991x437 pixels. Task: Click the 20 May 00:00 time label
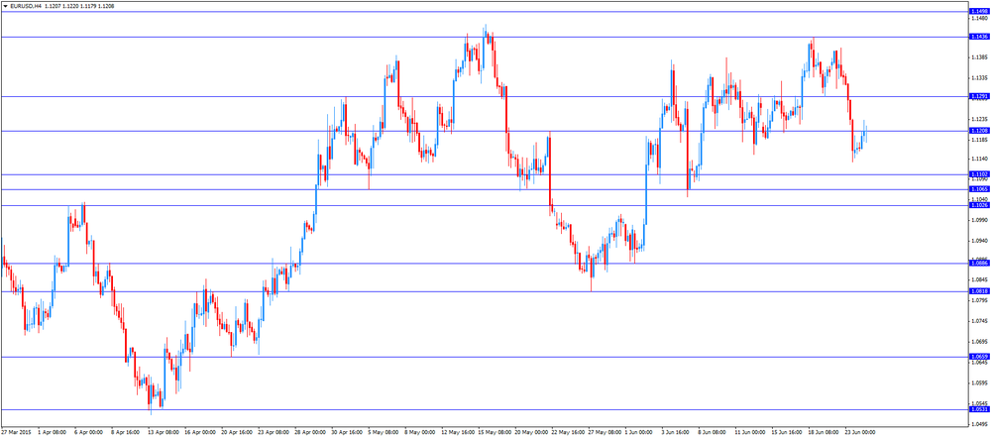(x=531, y=433)
